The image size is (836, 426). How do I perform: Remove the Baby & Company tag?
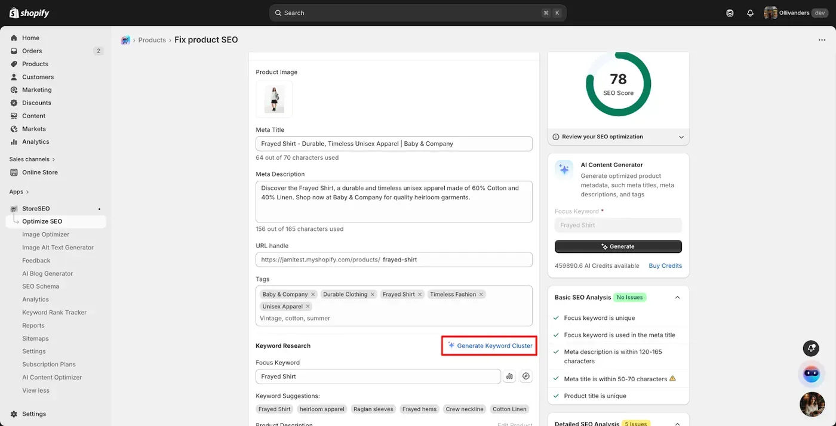(313, 295)
